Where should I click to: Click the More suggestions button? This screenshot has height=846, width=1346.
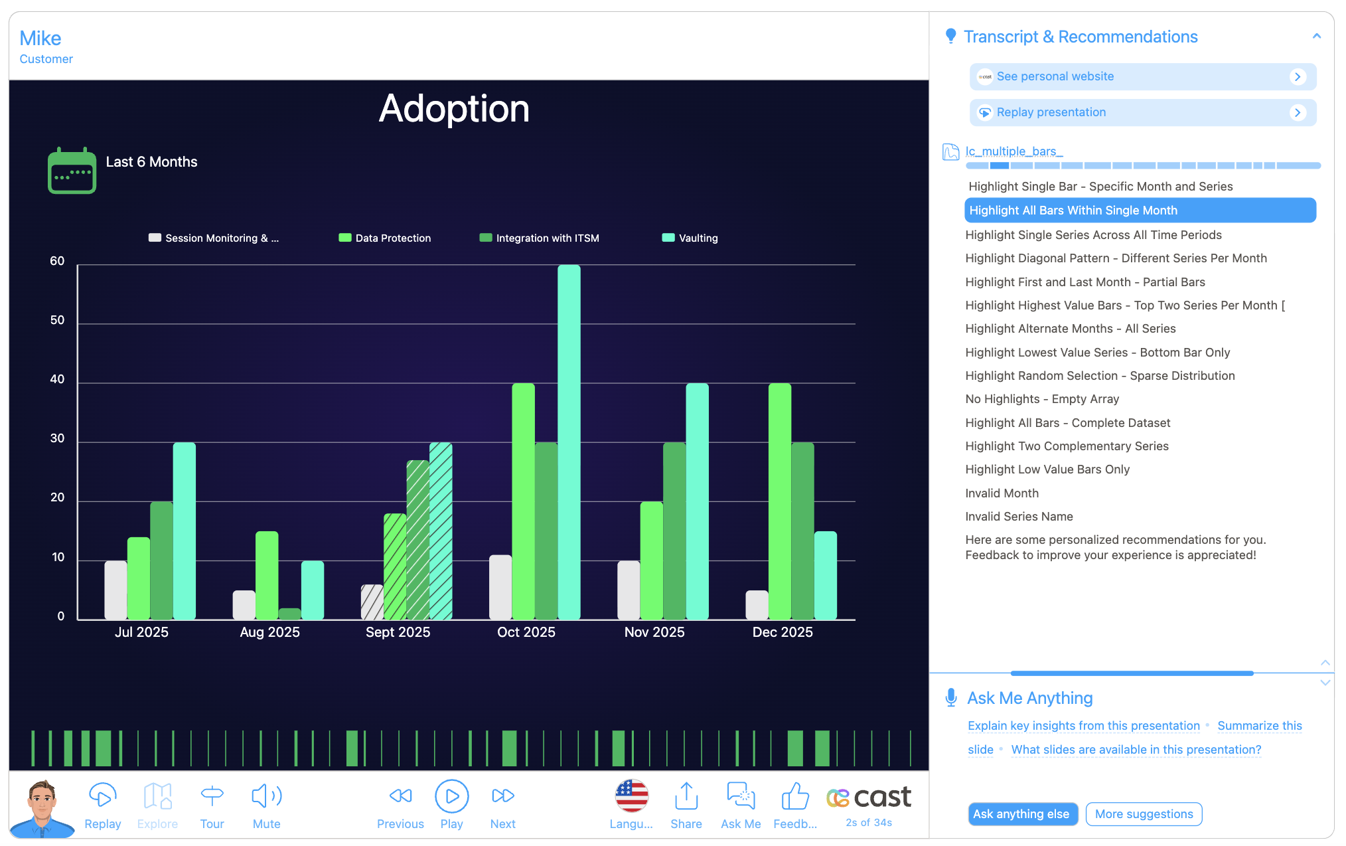(1144, 814)
